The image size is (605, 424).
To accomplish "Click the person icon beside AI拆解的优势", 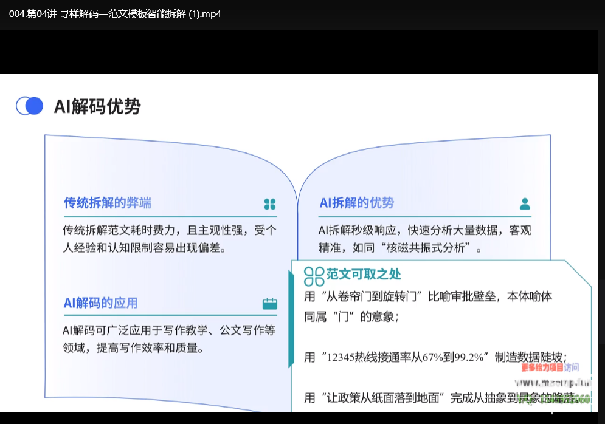I will (x=525, y=203).
